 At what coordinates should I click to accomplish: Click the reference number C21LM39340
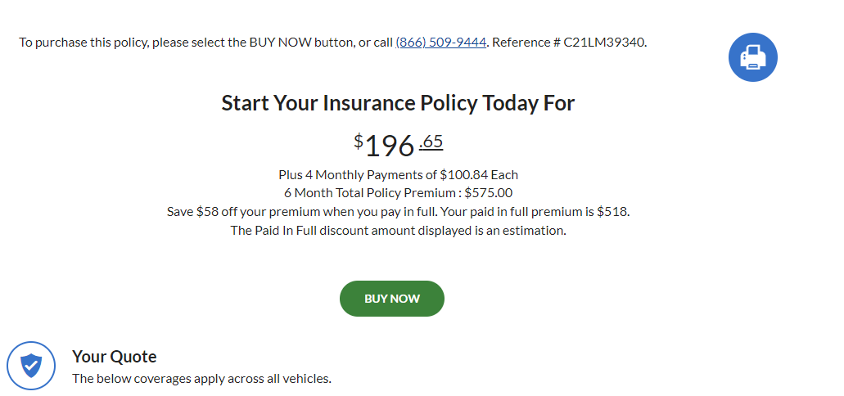[604, 43]
